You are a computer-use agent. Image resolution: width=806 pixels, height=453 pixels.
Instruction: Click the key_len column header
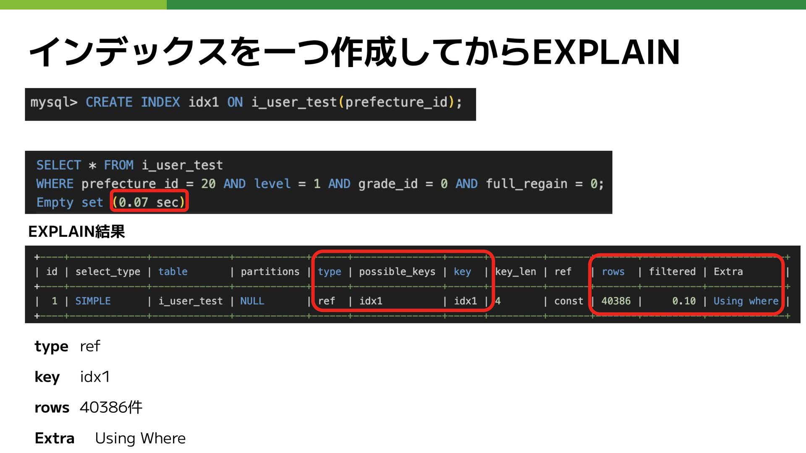516,272
